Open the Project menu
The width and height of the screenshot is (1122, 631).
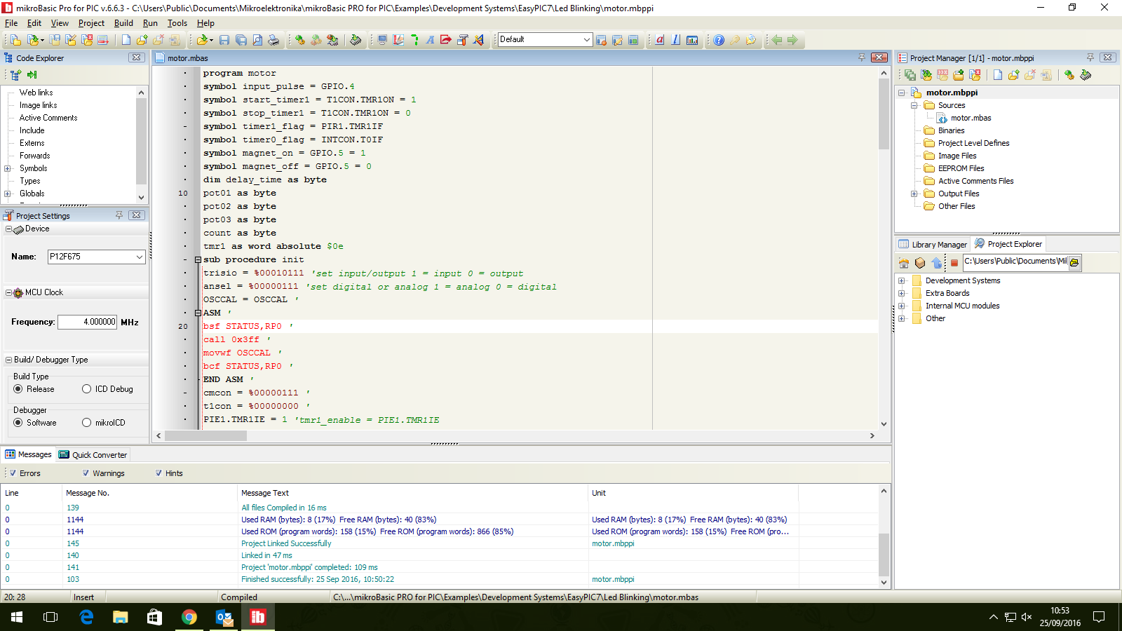coord(91,23)
